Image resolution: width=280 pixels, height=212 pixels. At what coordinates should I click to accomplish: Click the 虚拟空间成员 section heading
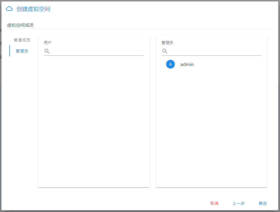coord(20,25)
